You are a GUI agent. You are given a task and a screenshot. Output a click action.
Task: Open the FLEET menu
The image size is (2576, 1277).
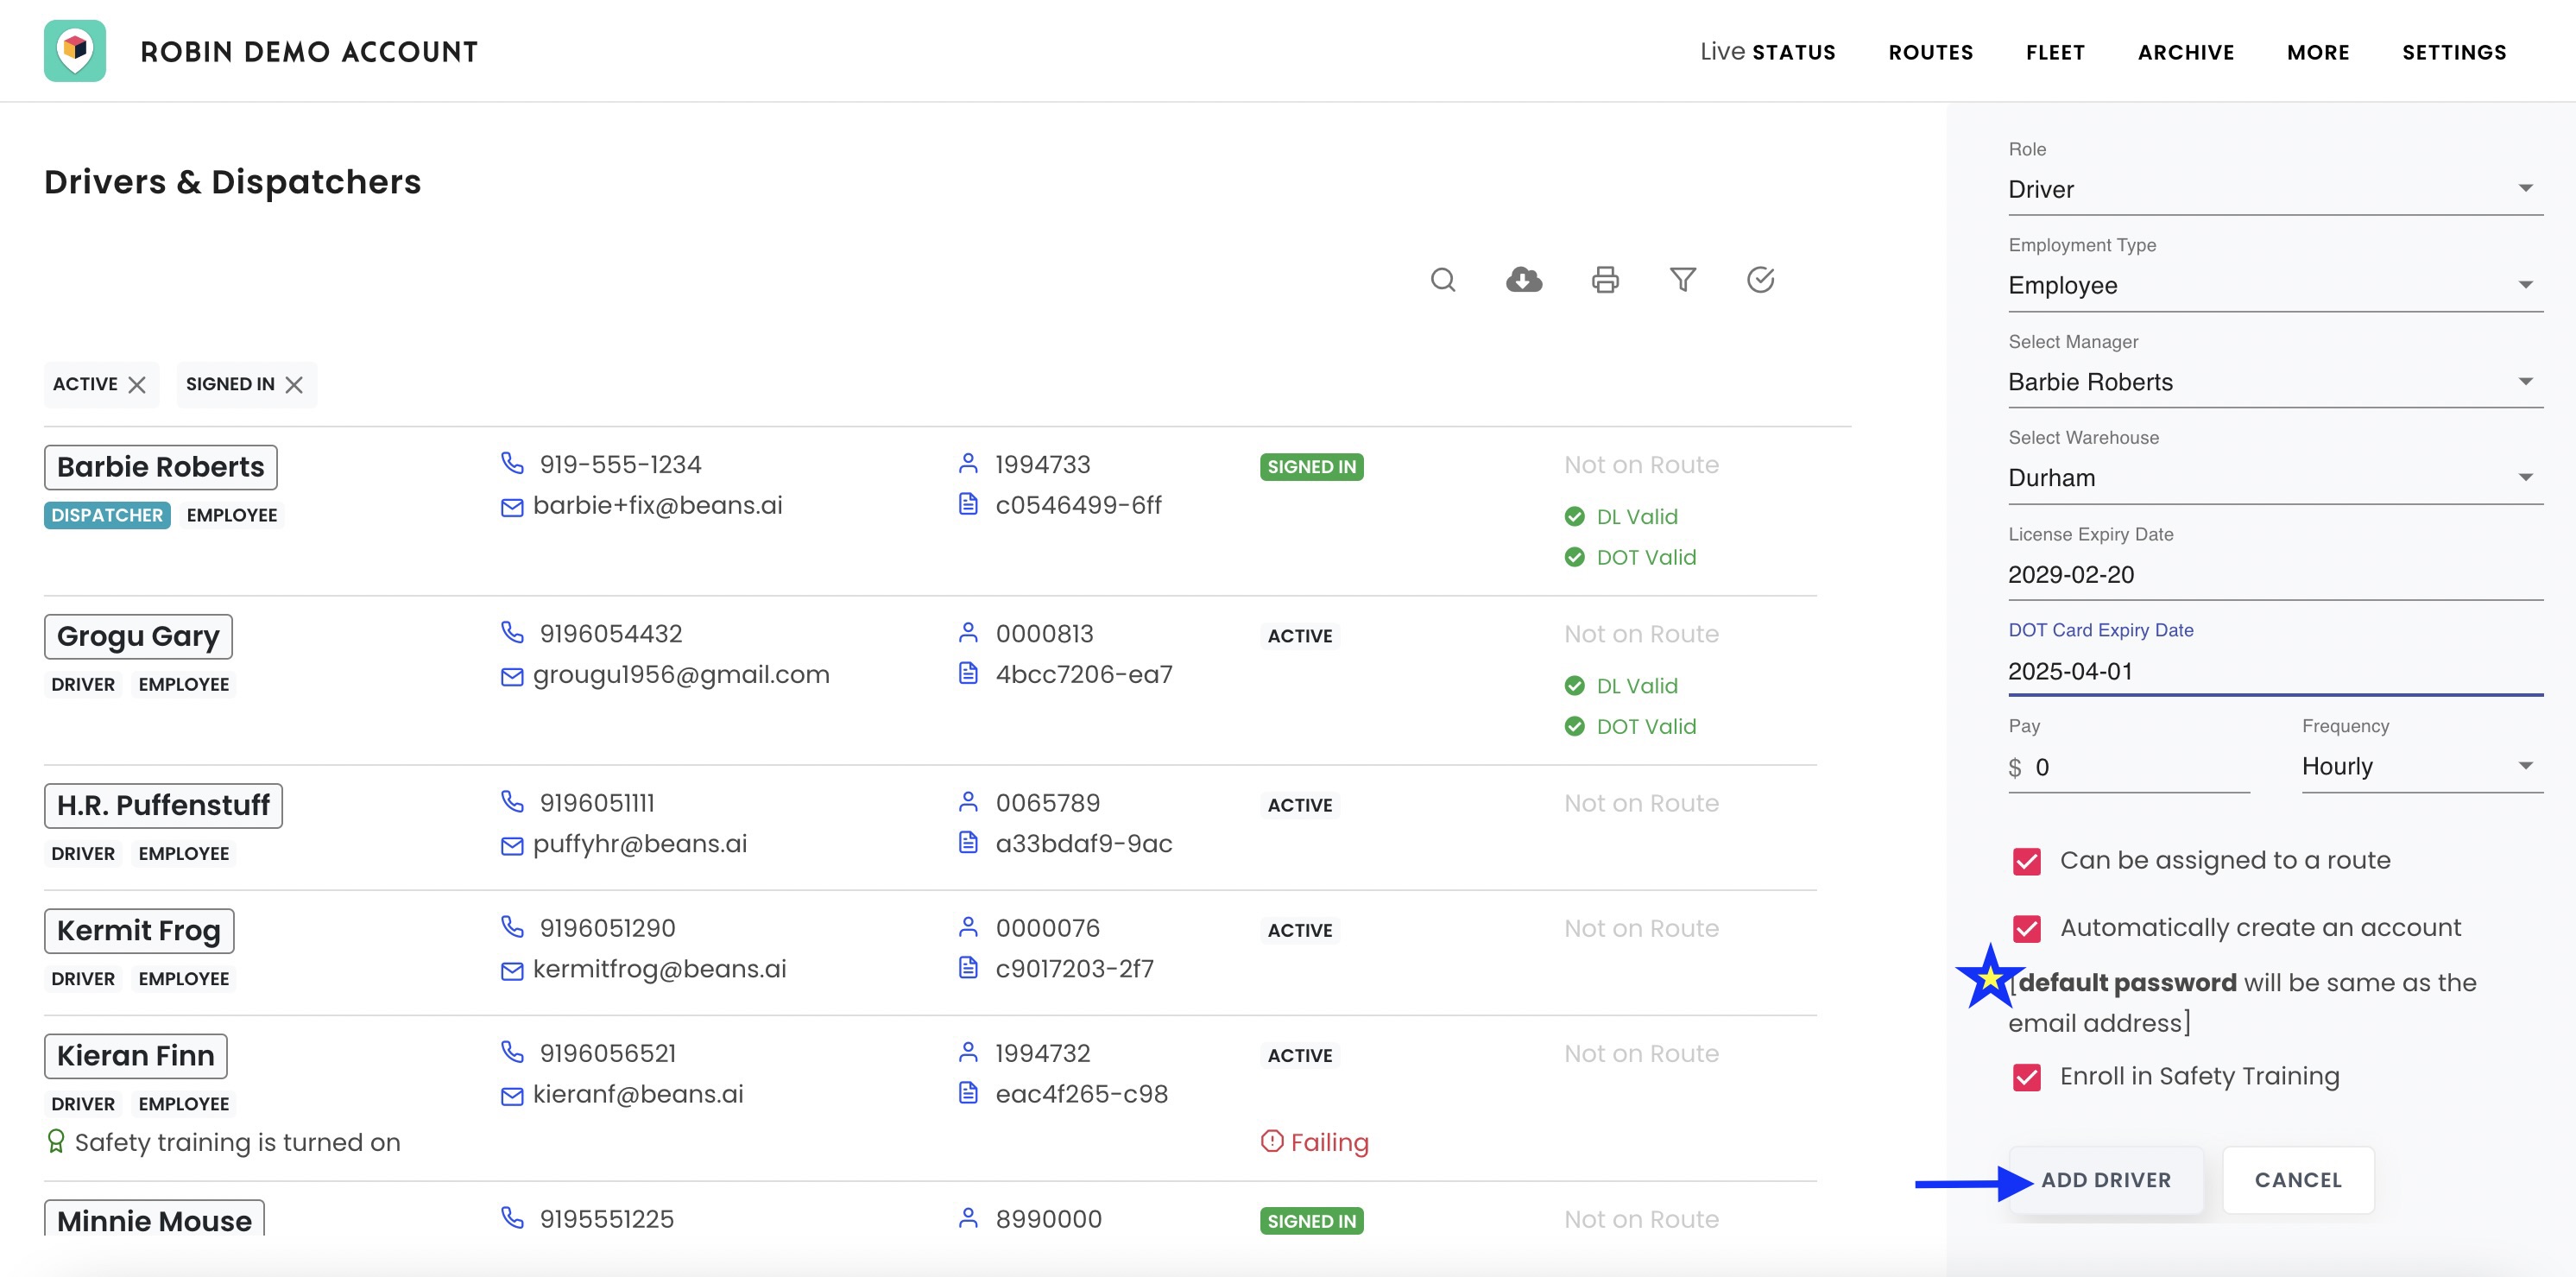pyautogui.click(x=2055, y=53)
